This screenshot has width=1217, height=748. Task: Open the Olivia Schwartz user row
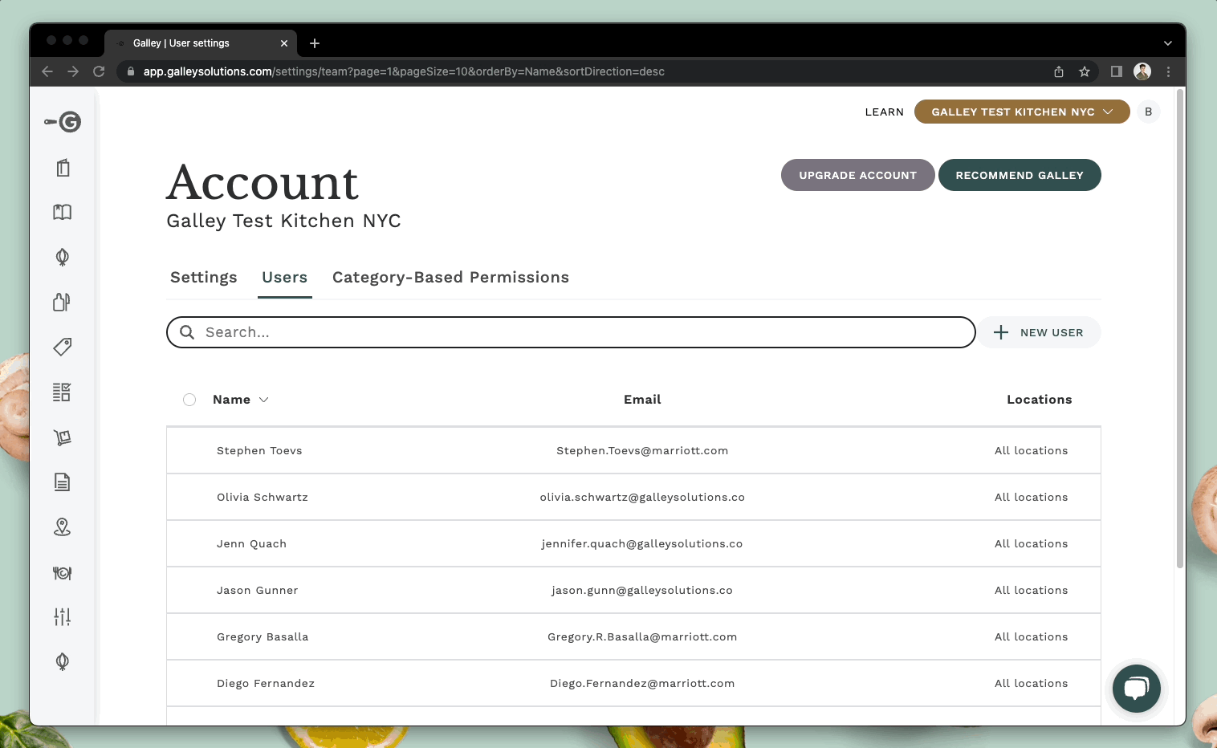tap(633, 497)
